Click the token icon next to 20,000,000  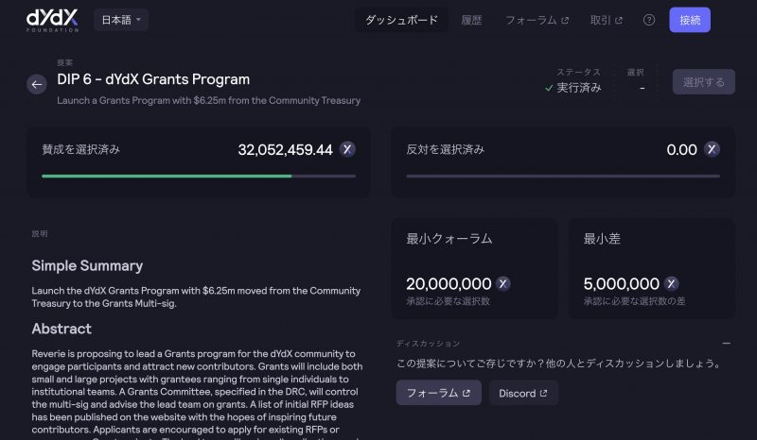click(x=503, y=283)
